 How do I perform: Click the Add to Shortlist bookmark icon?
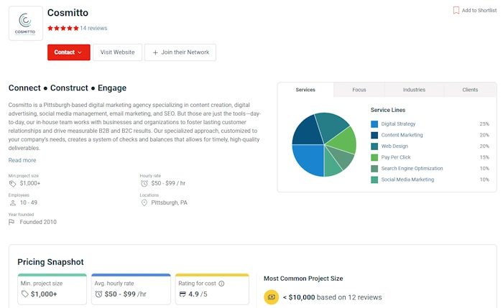click(456, 10)
